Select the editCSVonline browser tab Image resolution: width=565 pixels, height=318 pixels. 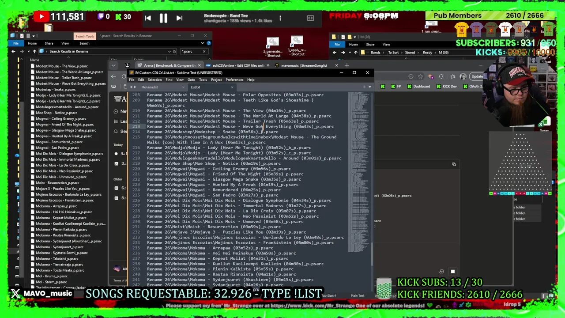point(238,65)
